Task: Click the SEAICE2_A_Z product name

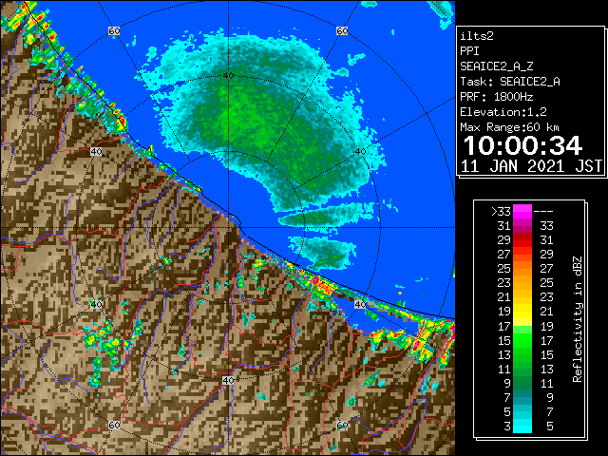Action: click(497, 66)
